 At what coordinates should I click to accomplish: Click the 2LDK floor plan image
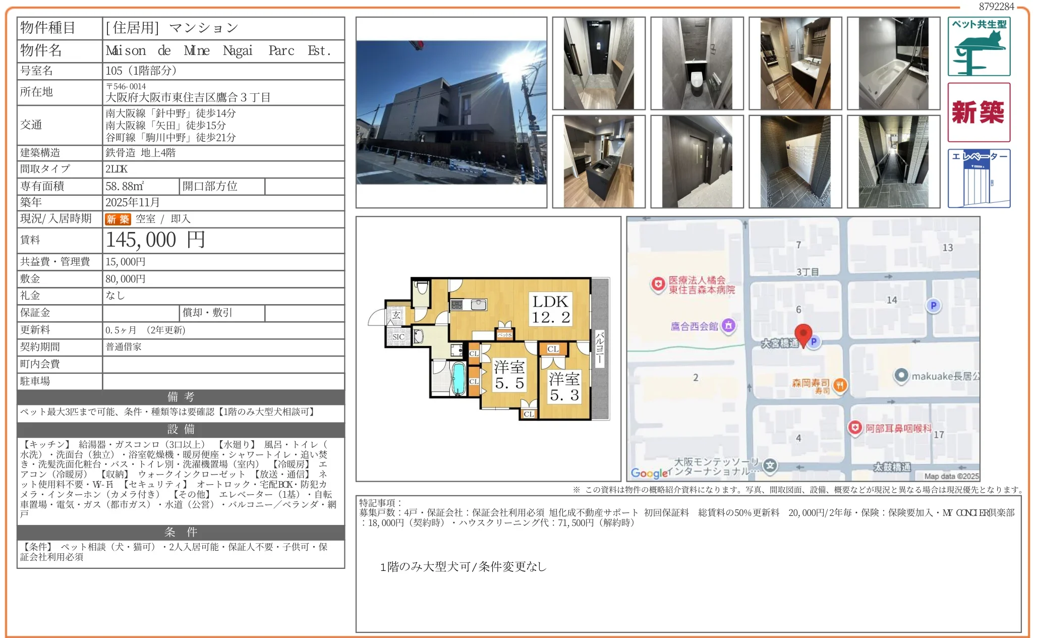click(x=488, y=349)
